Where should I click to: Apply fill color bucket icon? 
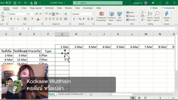(32, 19)
